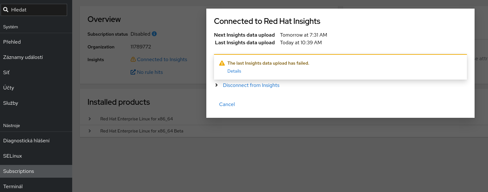488x192 pixels.
Task: Open the Přehled sidebar page
Action: point(12,42)
